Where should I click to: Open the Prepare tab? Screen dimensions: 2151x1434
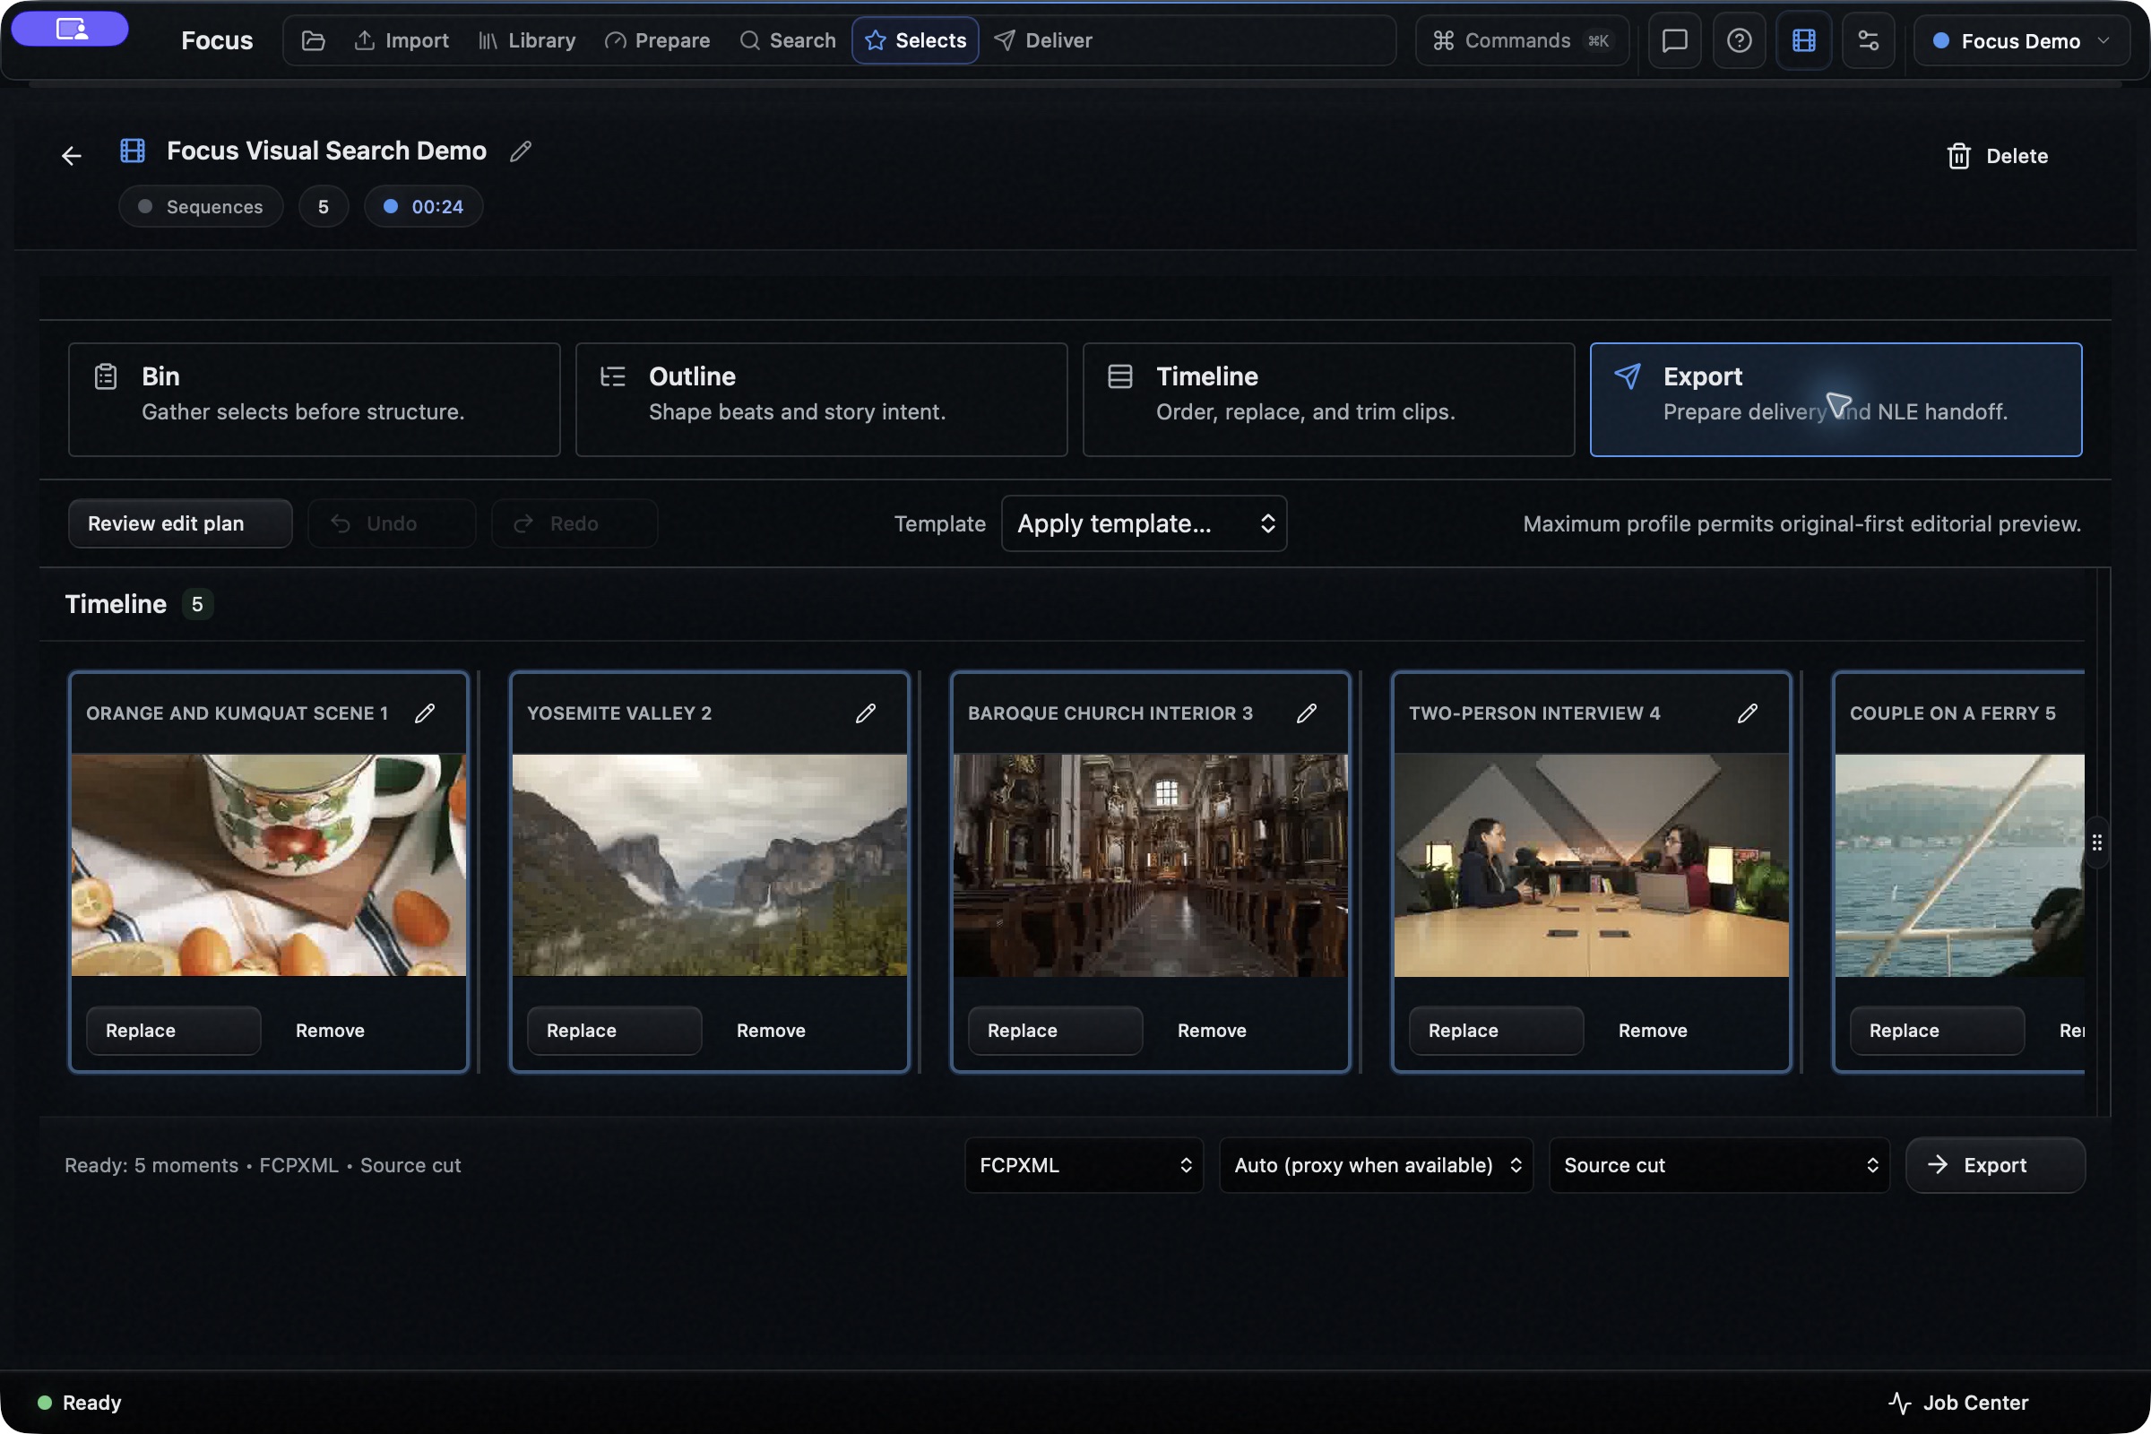(x=658, y=40)
